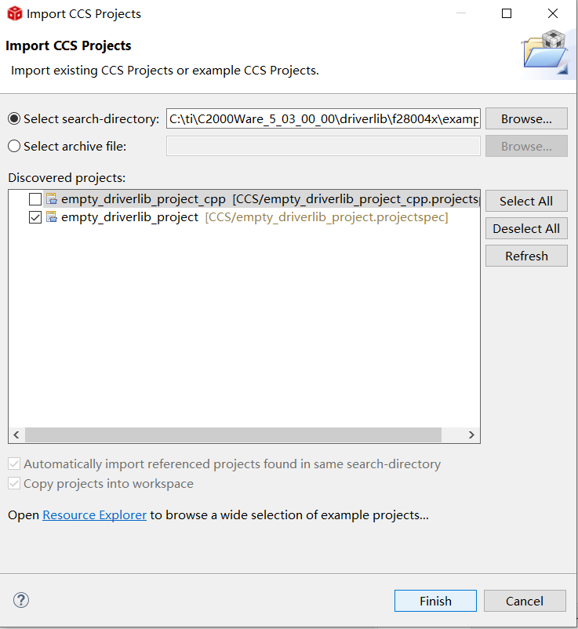The height and width of the screenshot is (629, 578).
Task: Click the horizontal scrollbar thumb
Action: [x=233, y=434]
